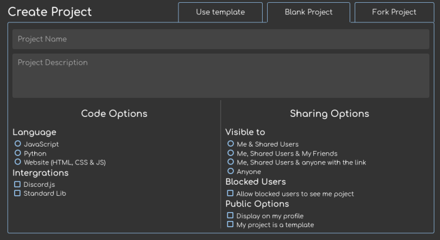Screen dimensions: 440x240
Task: Open the Blank Project tab
Action: point(309,12)
